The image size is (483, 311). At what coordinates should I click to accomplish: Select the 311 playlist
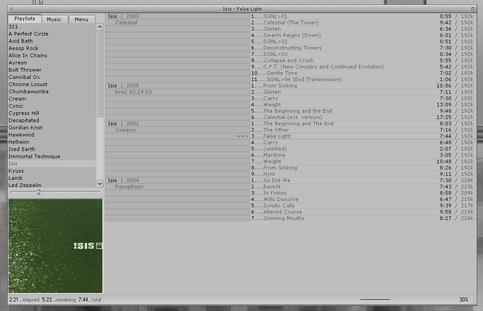click(x=52, y=27)
